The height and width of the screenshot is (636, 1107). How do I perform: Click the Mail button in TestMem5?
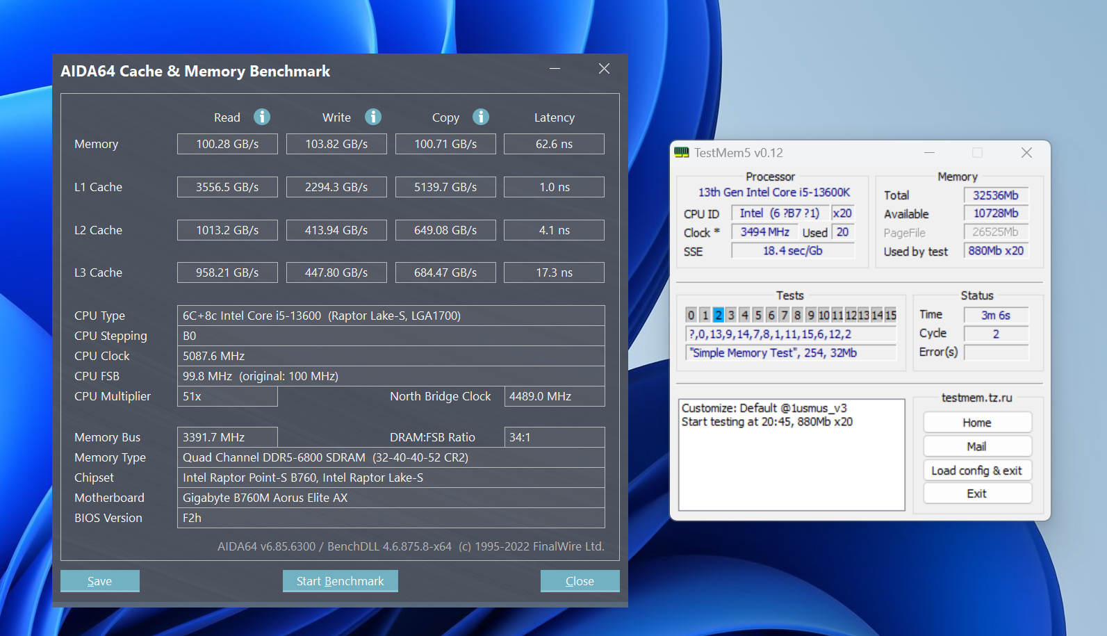(x=976, y=446)
